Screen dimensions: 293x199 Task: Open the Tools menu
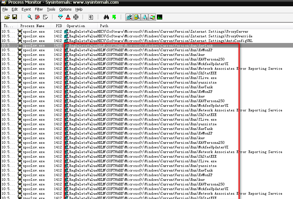click(51, 9)
